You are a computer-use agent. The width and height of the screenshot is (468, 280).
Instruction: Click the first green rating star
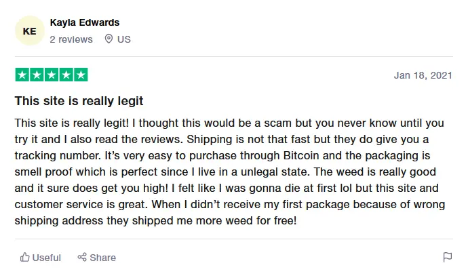[22, 75]
